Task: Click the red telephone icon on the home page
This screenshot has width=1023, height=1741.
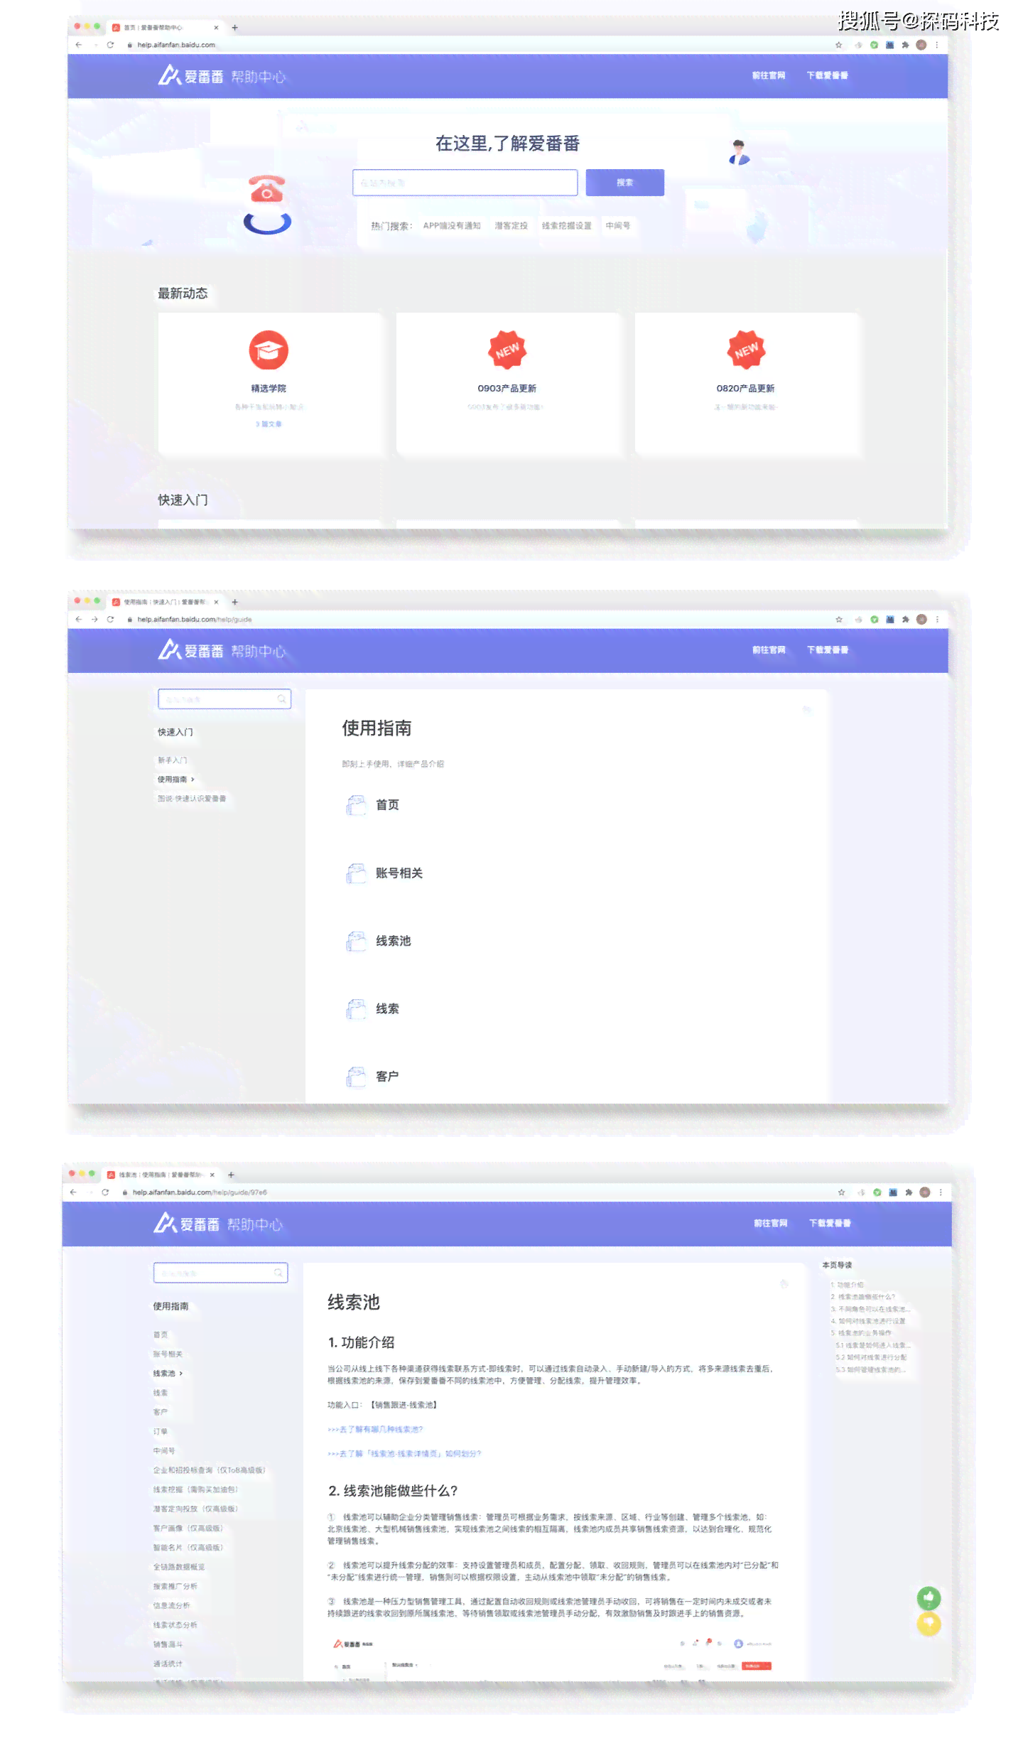Action: coord(267,189)
